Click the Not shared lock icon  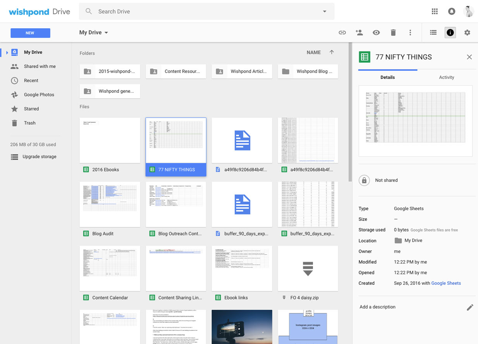[364, 180]
